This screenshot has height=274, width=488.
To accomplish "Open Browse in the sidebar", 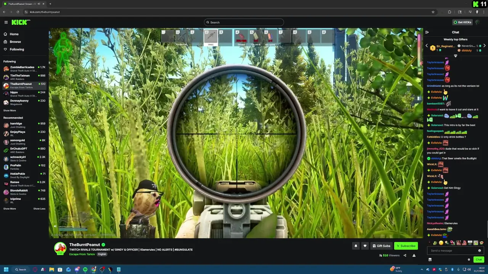I will (x=15, y=42).
